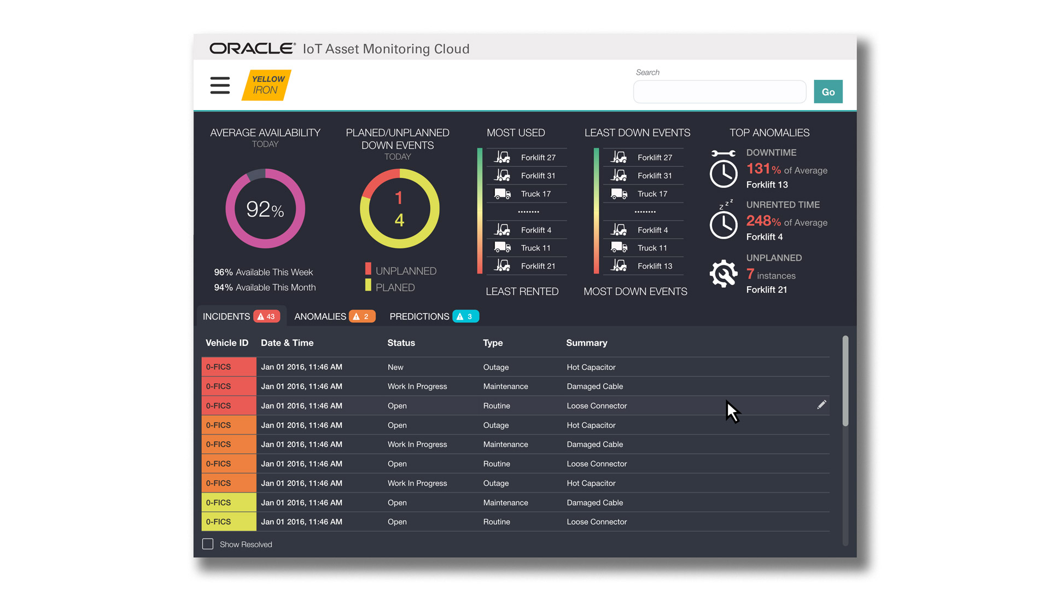Click the pencil edit icon on the Loose Connector row
Image resolution: width=1050 pixels, height=591 pixels.
point(821,405)
